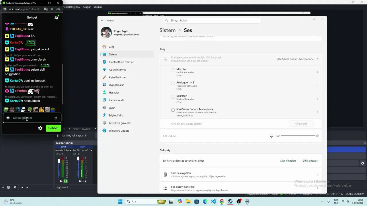367x206 pixels.
Task: Toggle monitoring on Ses Giriş Yakalayıcısı 2 channel
Action: (85, 181)
